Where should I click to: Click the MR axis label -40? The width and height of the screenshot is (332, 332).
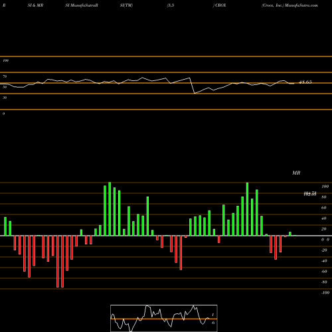(x=324, y=261)
